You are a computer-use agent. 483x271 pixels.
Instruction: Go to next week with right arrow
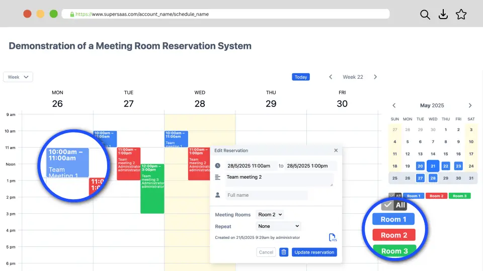[x=375, y=77]
